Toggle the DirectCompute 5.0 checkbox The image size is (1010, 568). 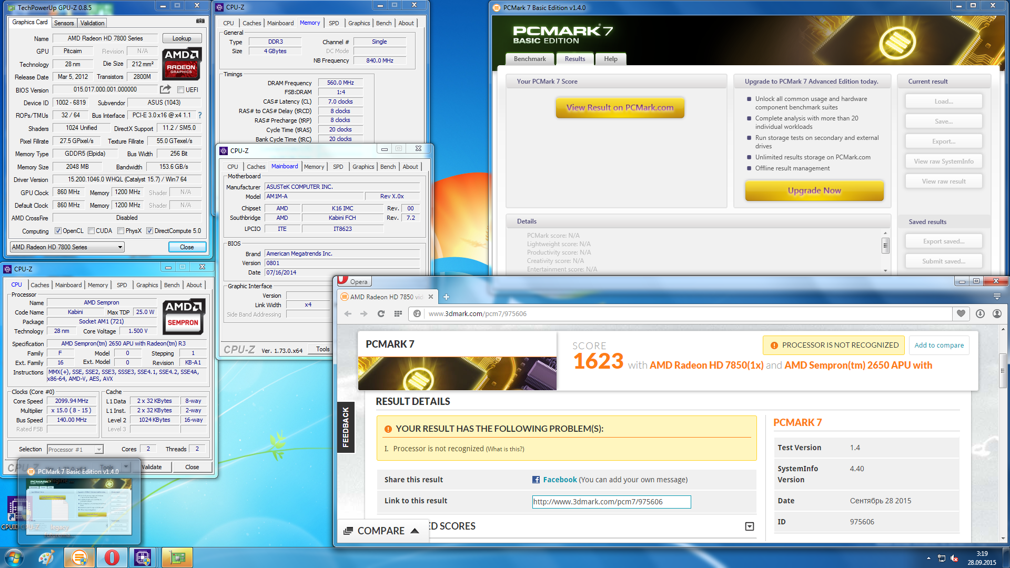tap(149, 231)
